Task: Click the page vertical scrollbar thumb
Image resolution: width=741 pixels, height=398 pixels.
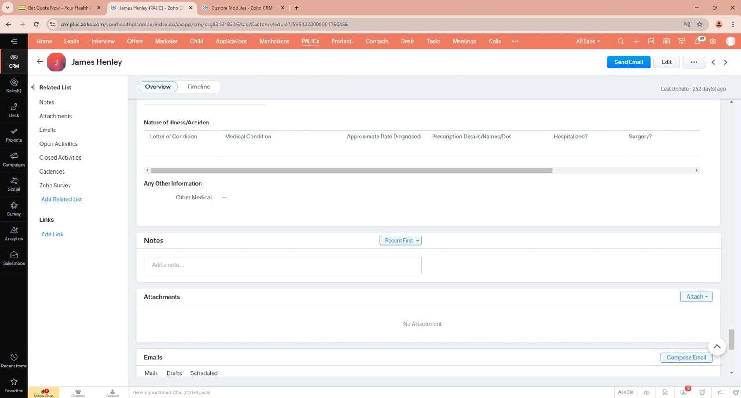Action: (x=731, y=339)
